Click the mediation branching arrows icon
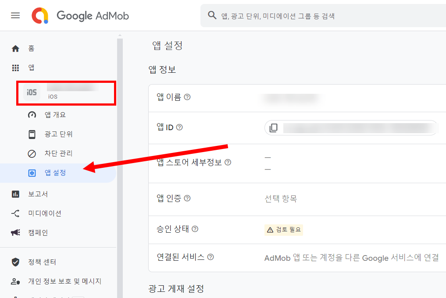The image size is (446, 298). (15, 213)
